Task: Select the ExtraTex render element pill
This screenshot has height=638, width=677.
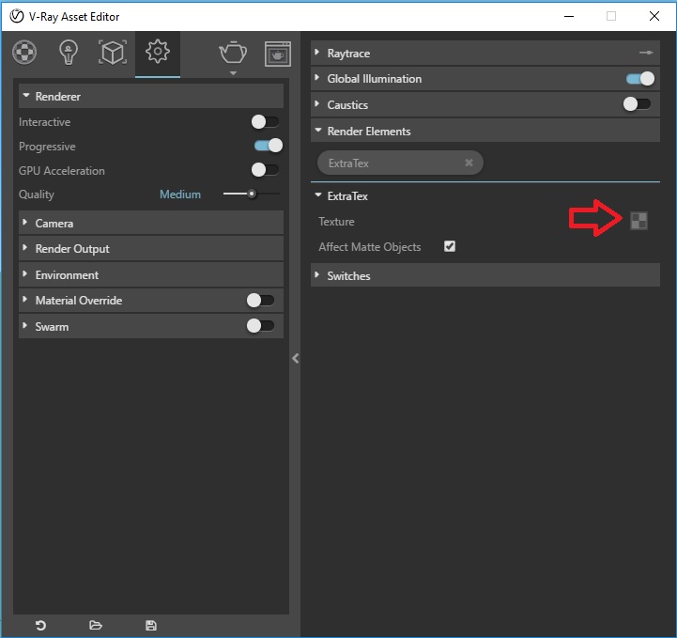Action: click(x=400, y=163)
